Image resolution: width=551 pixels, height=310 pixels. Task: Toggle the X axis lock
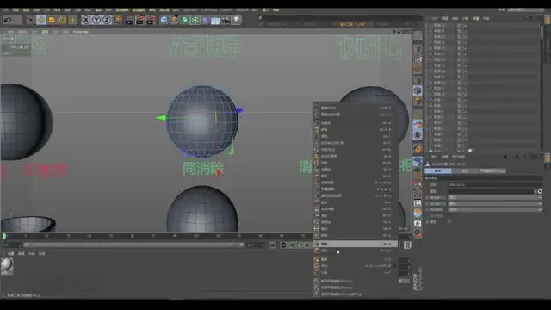tap(86, 20)
